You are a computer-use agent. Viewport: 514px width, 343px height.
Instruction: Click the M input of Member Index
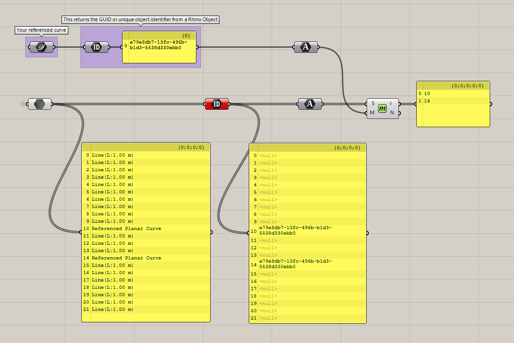tap(372, 112)
